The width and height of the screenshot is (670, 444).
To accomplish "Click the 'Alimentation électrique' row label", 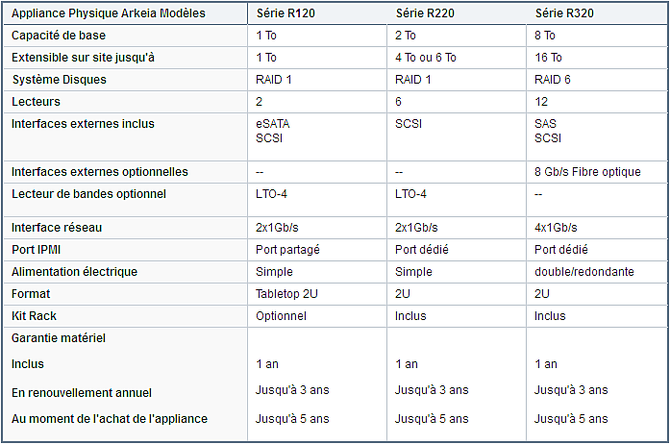I will [x=74, y=272].
